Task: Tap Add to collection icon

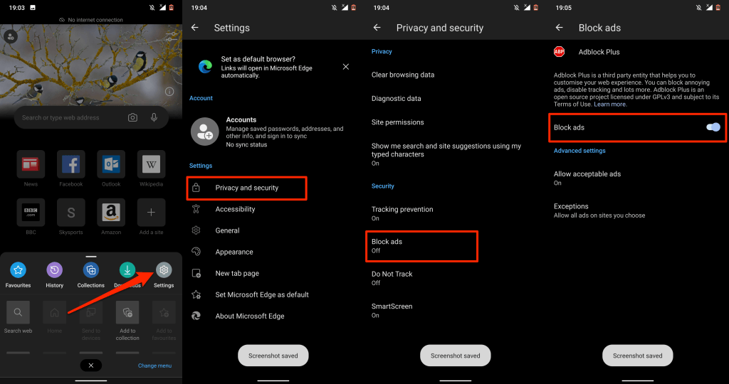Action: (127, 312)
